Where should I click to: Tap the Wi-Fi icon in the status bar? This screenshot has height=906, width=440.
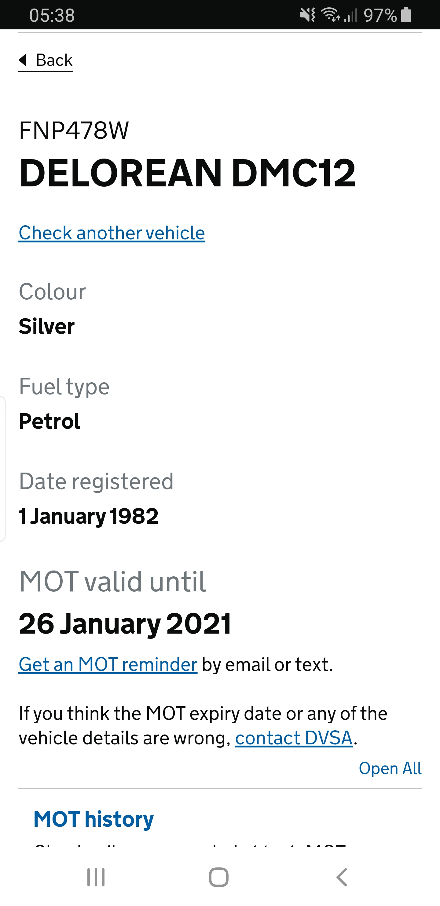pyautogui.click(x=330, y=15)
